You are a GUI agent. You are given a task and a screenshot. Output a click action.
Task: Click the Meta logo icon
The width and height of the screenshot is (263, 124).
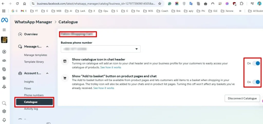point(5,20)
